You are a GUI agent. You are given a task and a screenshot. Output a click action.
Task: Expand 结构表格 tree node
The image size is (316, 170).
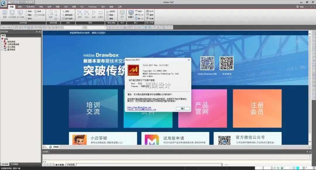click(x=2, y=42)
